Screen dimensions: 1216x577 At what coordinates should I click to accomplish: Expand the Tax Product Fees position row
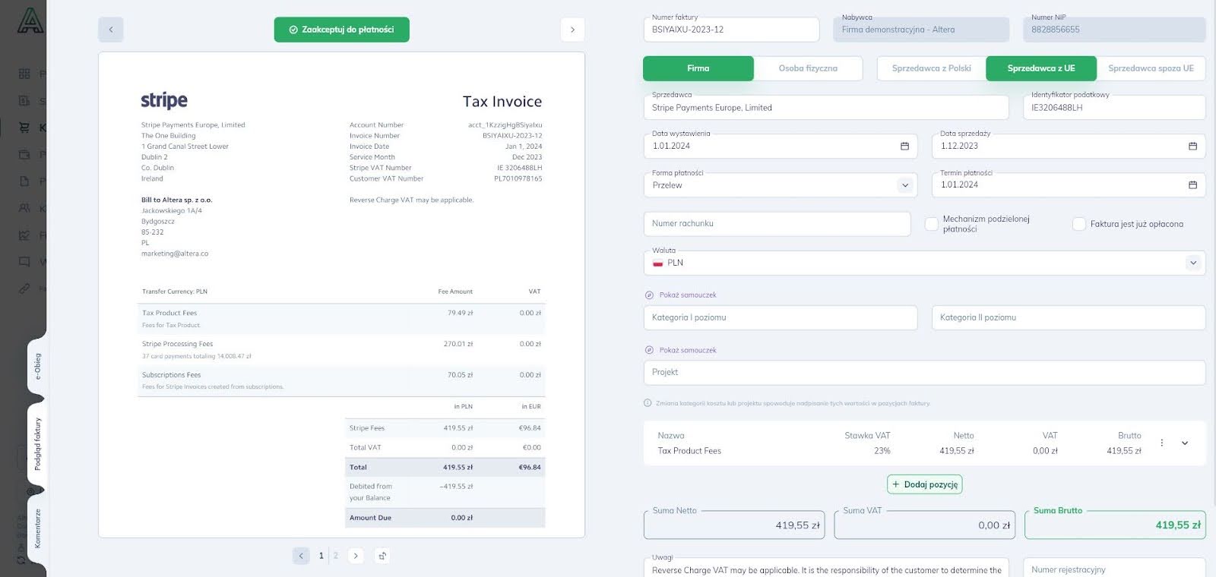(1185, 443)
